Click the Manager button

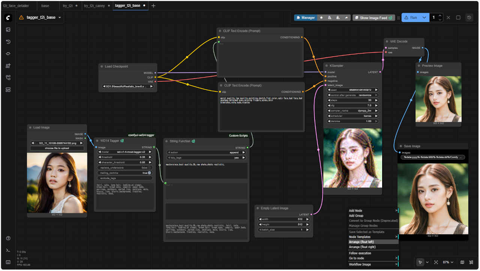click(x=305, y=18)
